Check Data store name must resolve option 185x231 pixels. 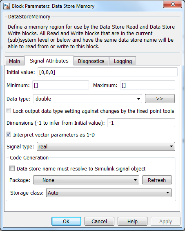click(12, 168)
